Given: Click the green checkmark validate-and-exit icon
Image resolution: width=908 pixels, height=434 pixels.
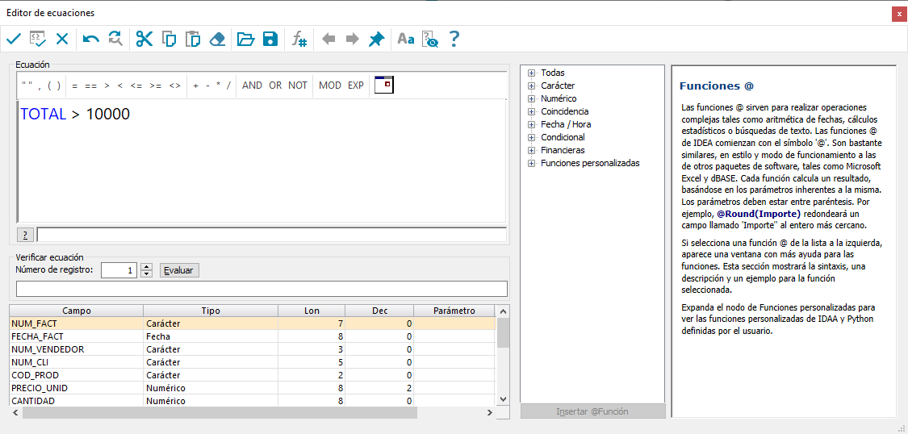Looking at the screenshot, I should coord(14,39).
